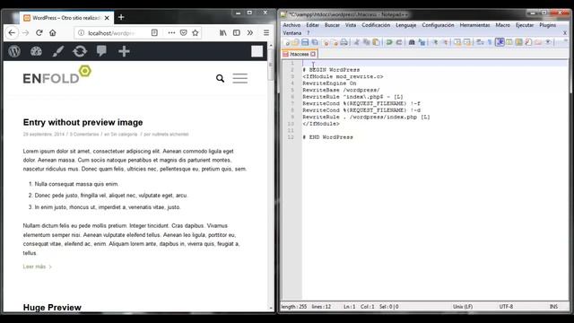Toggle the Firefox sidebar icon
Screen dimensions: 574x323
pyautogui.click(x=237, y=33)
